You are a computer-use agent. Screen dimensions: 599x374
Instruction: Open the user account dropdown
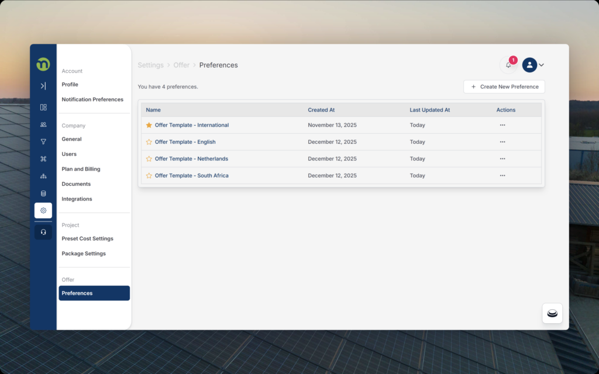point(533,65)
